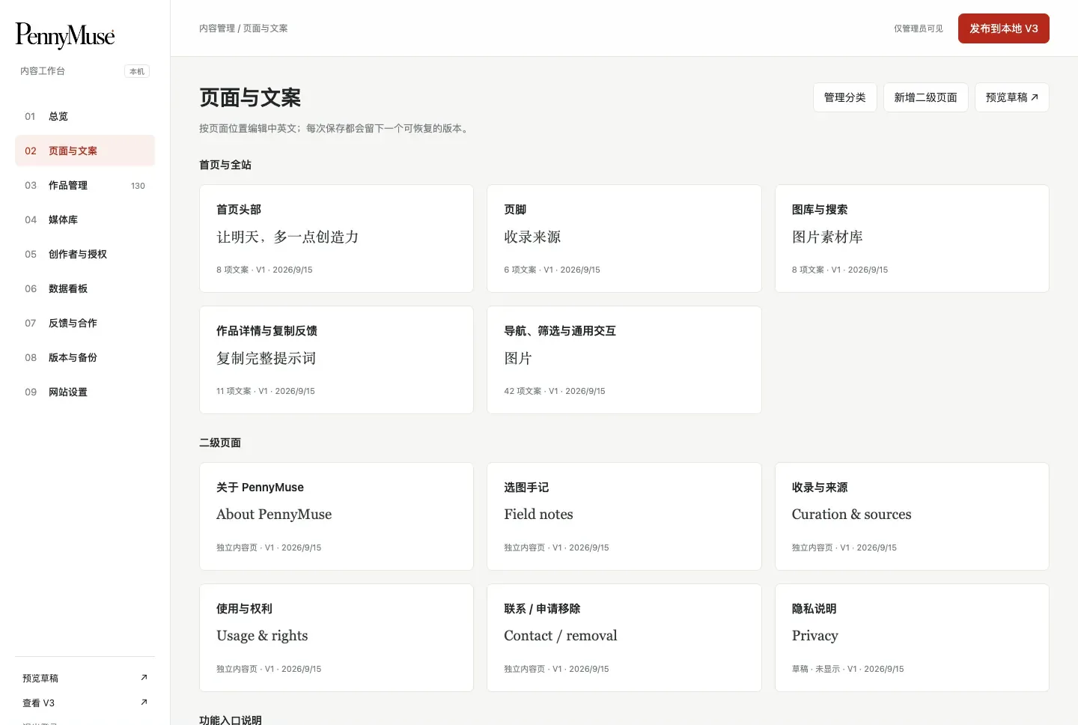Click 发布到本地 V3 button
1078x725 pixels.
coord(1003,28)
